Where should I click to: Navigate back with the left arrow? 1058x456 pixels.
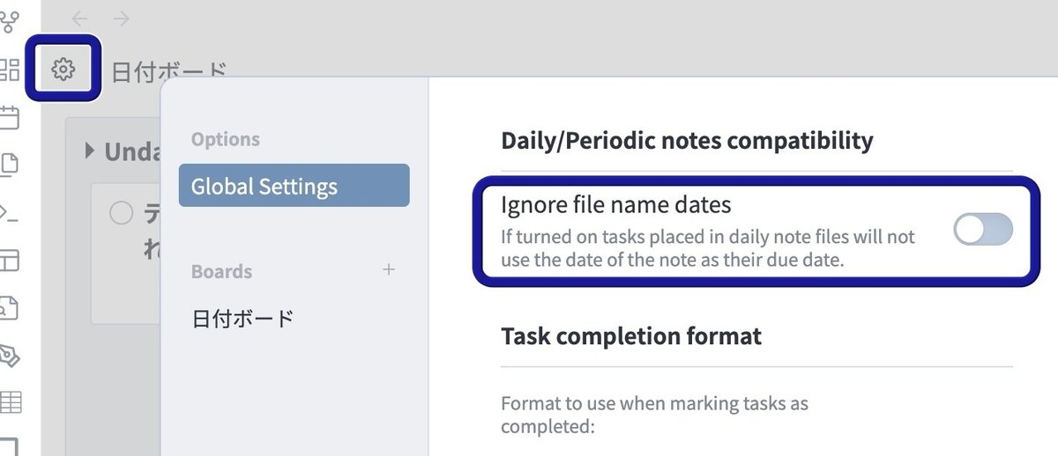click(79, 18)
